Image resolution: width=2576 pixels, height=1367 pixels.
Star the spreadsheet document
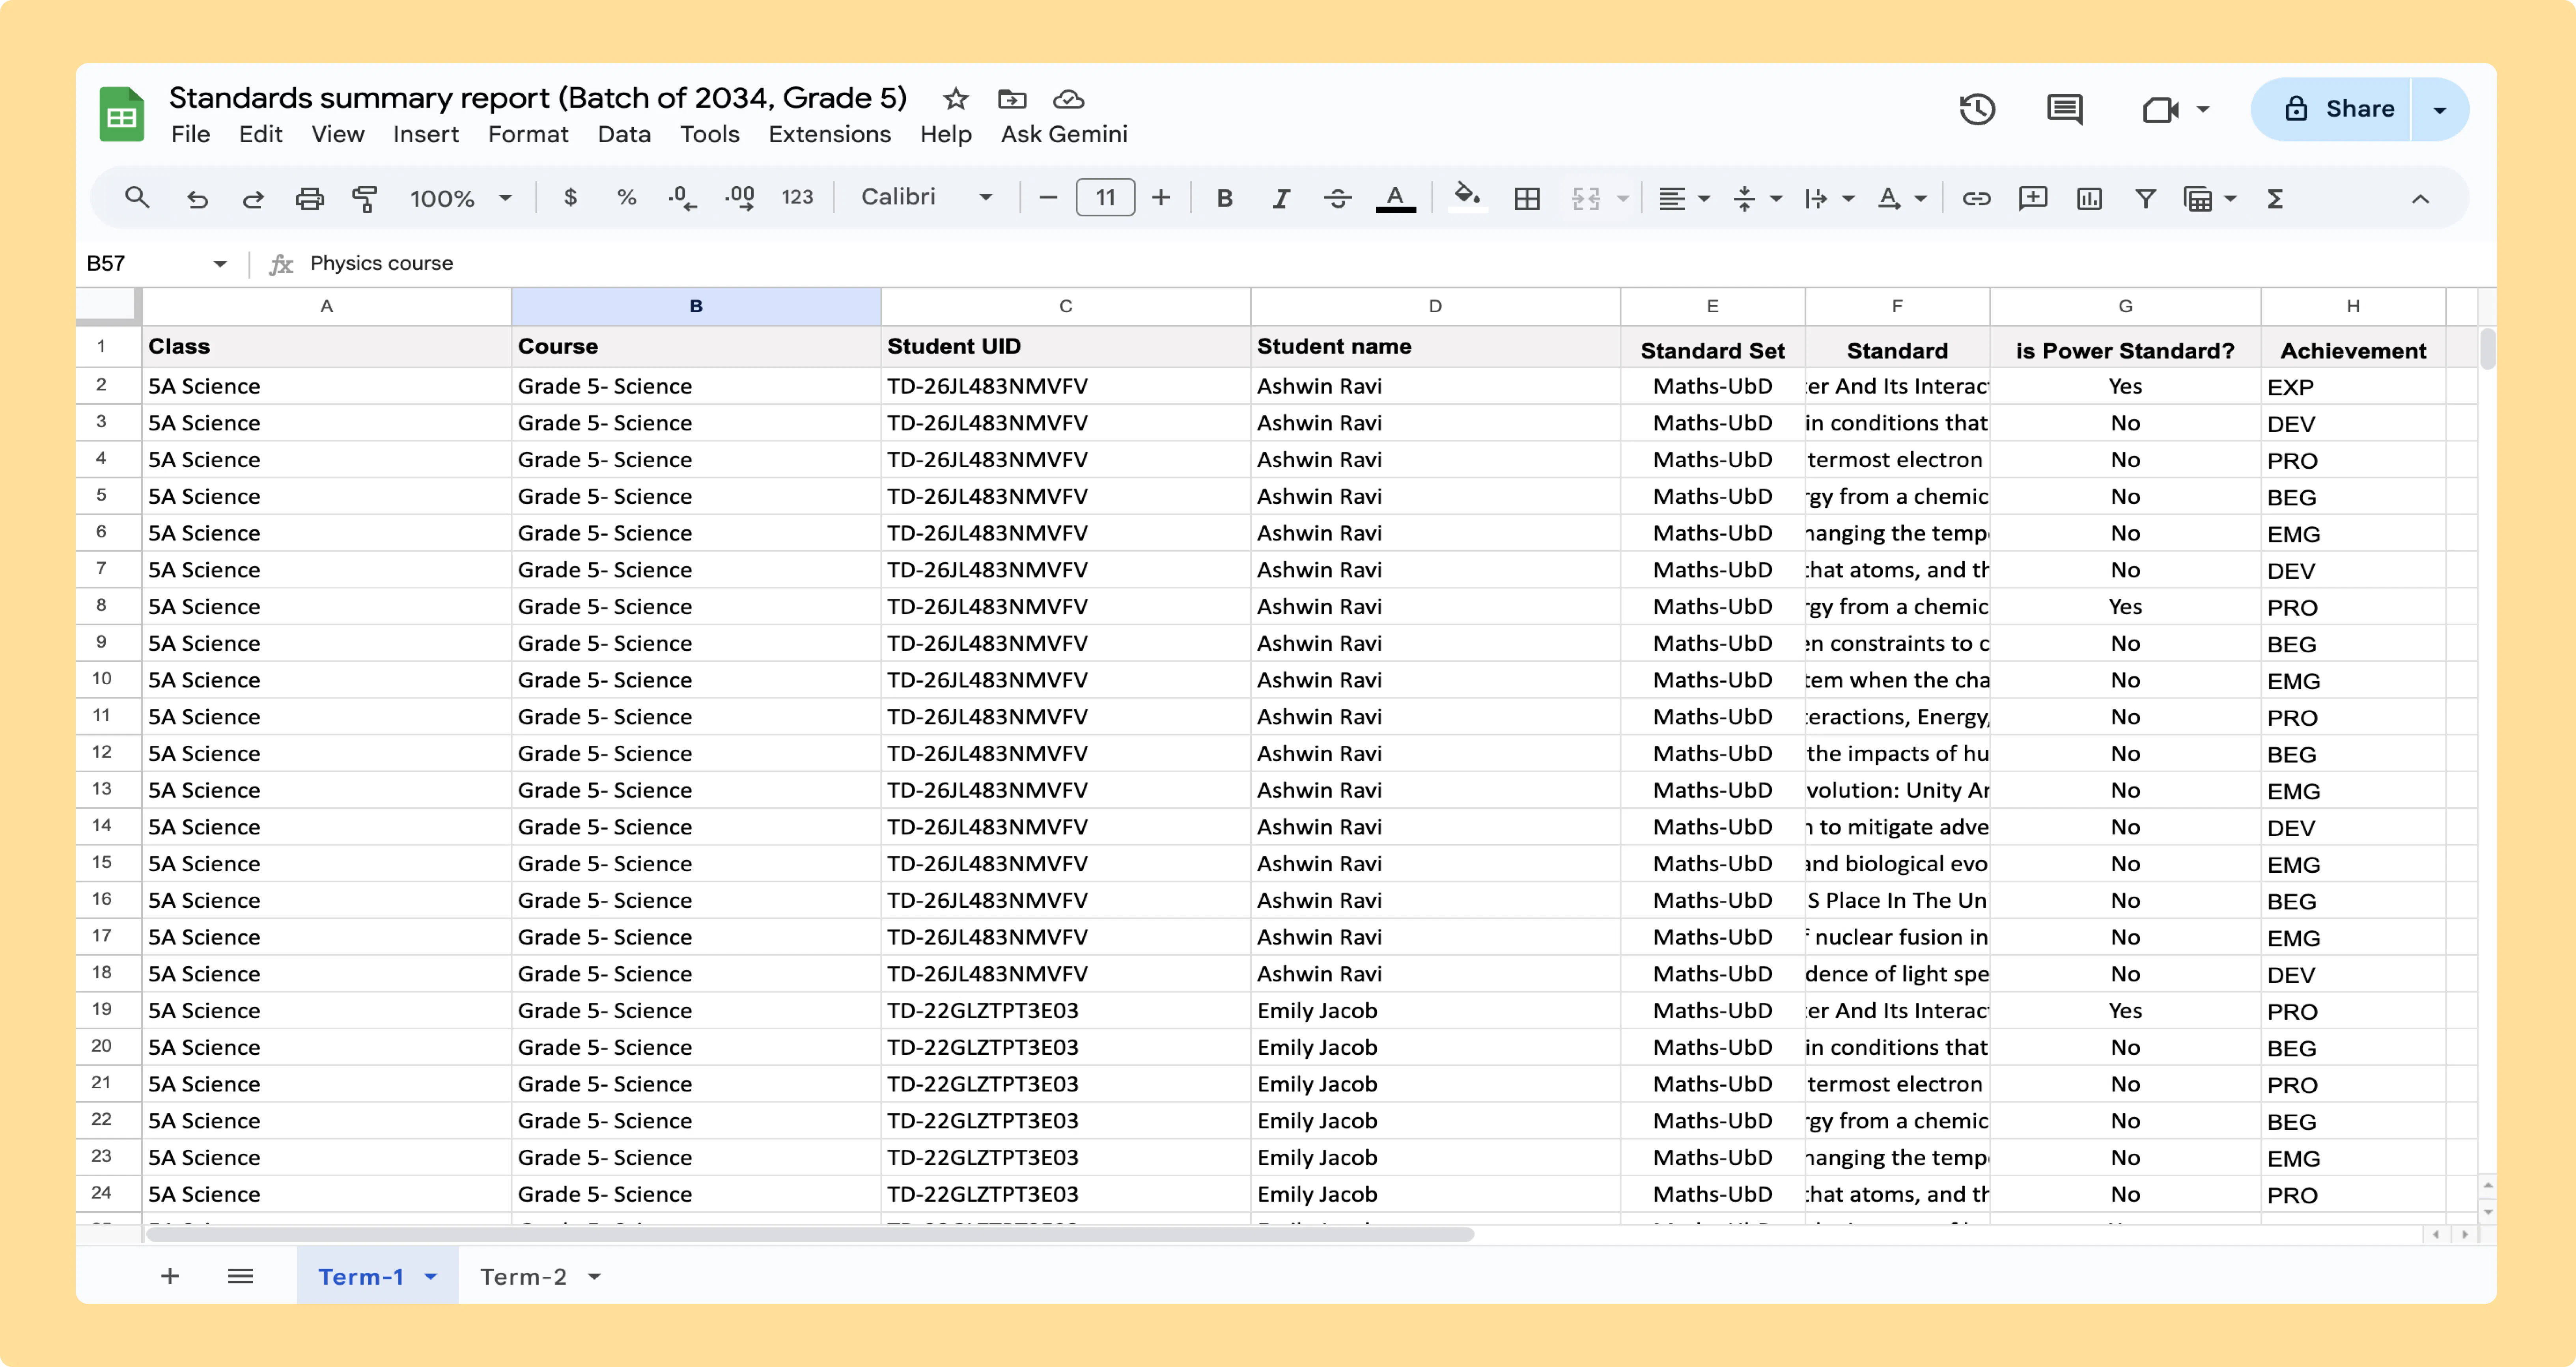pyautogui.click(x=956, y=99)
